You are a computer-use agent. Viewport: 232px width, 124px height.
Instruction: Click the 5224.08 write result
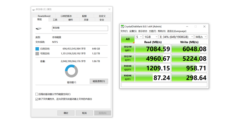coord(189,58)
